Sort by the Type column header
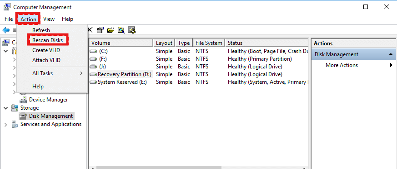This screenshot has height=169, width=397. point(184,43)
